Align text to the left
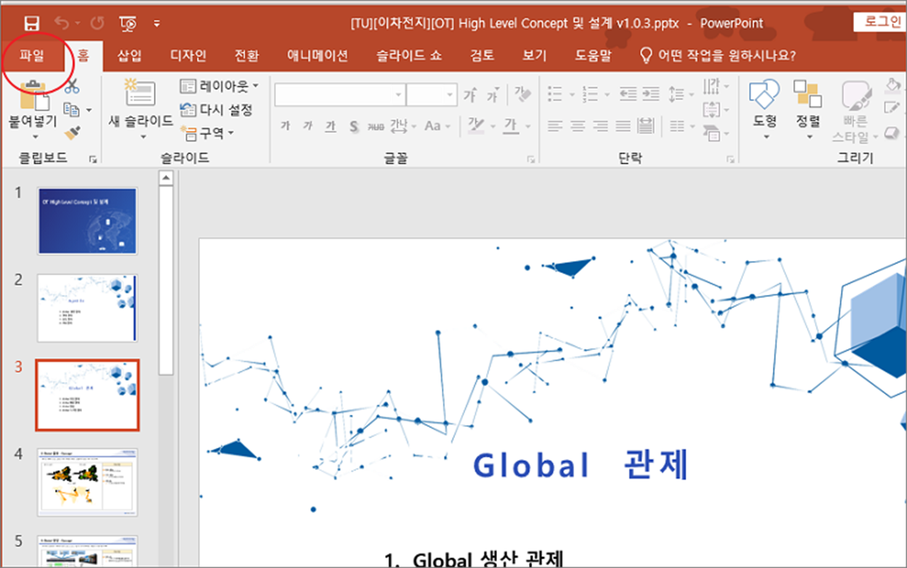The image size is (907, 568). [x=555, y=126]
